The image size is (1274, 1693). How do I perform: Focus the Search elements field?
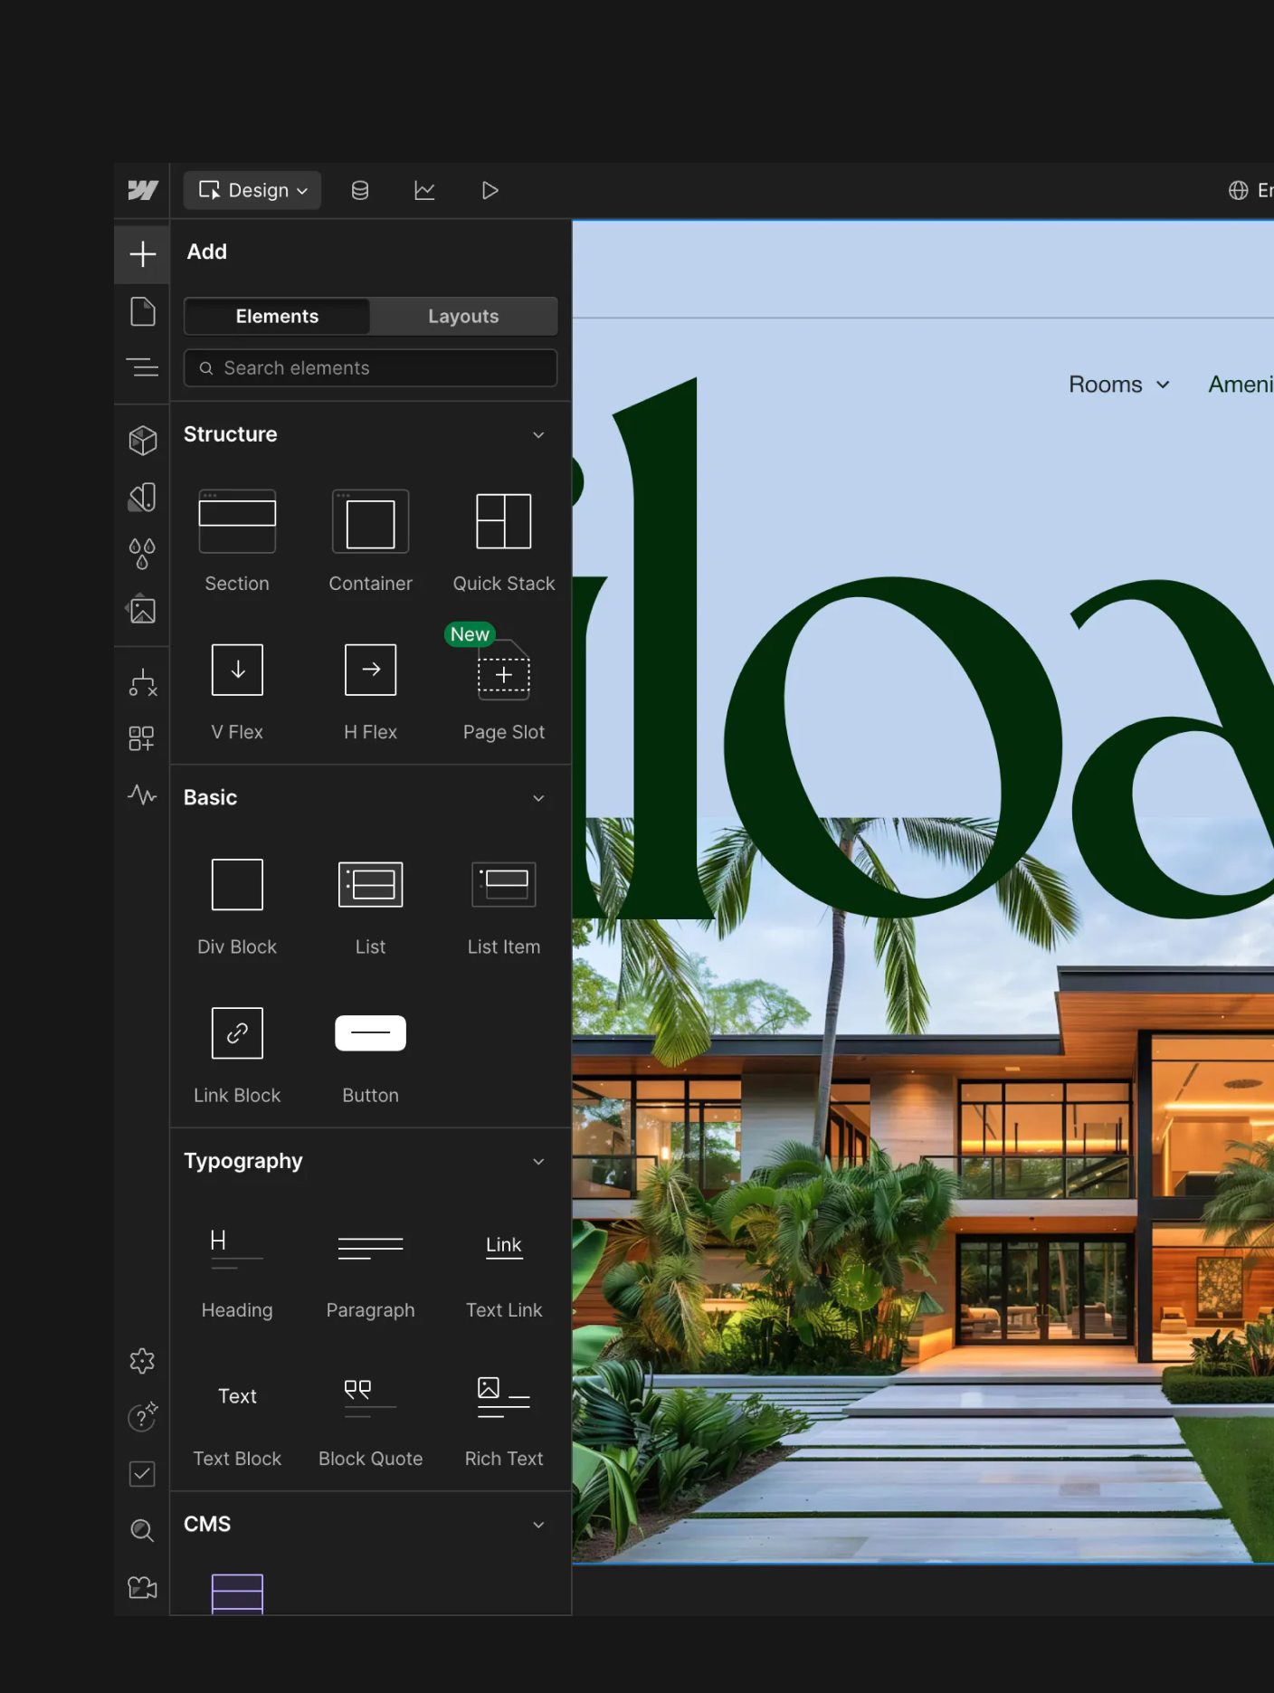370,368
